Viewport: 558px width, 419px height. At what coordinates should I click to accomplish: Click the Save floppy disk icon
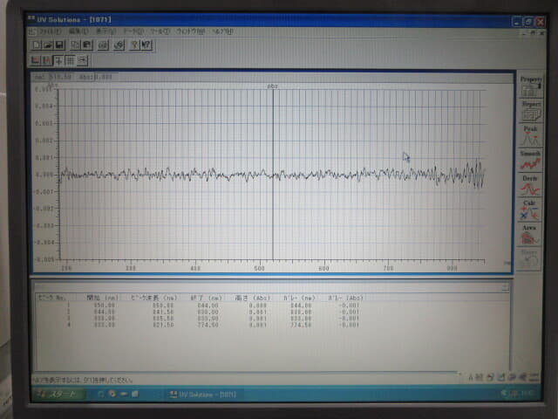tap(59, 45)
